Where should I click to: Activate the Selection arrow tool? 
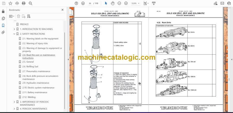(x=106, y=3)
